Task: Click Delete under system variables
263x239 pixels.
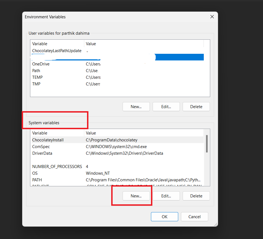Action: [x=196, y=196]
